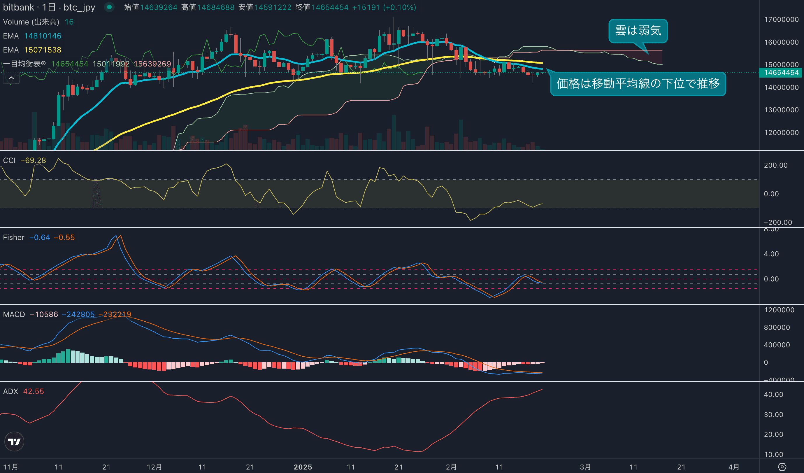804x473 pixels.
Task: Click the ADX indicator legend label
Action: point(10,391)
